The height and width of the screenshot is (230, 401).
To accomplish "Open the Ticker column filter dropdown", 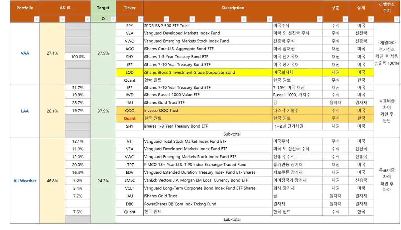I will click(x=140, y=19).
